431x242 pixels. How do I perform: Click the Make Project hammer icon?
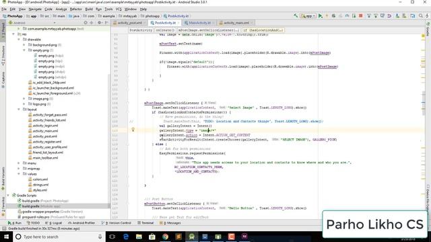click(x=296, y=16)
